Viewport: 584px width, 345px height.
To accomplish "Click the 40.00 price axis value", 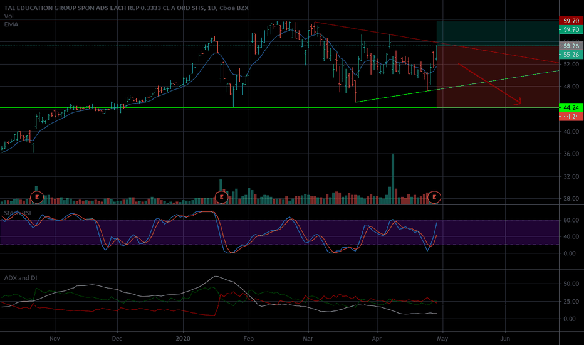I will coord(571,132).
